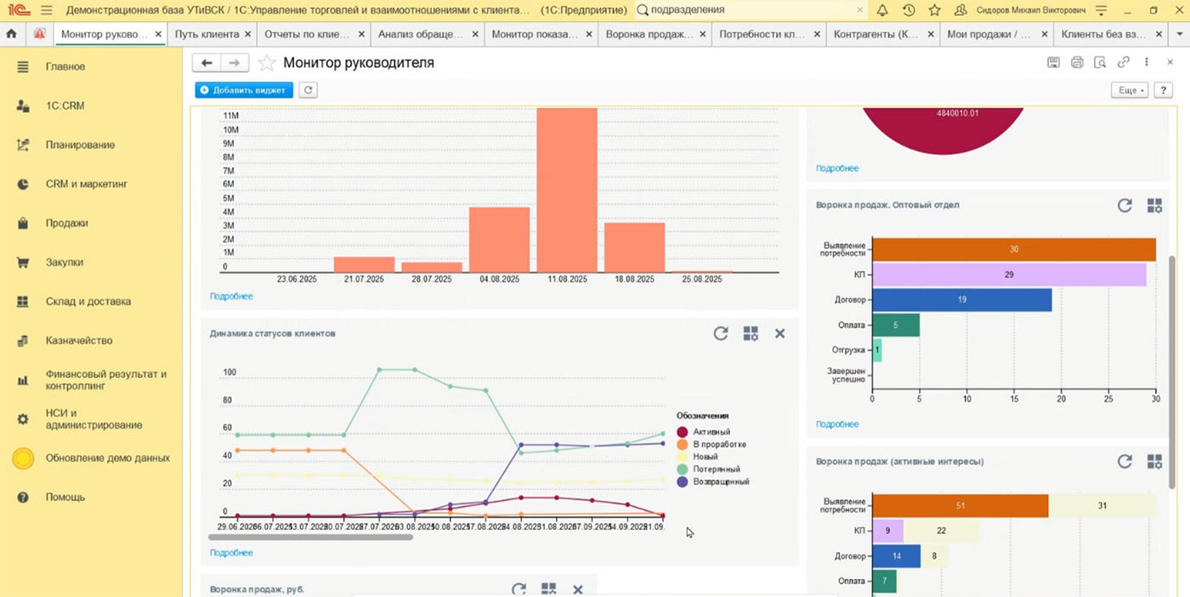Open the main hamburger menu in title bar
The width and height of the screenshot is (1190, 597).
pyautogui.click(x=47, y=10)
